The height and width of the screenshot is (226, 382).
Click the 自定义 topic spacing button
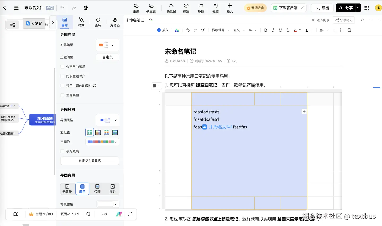click(x=107, y=57)
